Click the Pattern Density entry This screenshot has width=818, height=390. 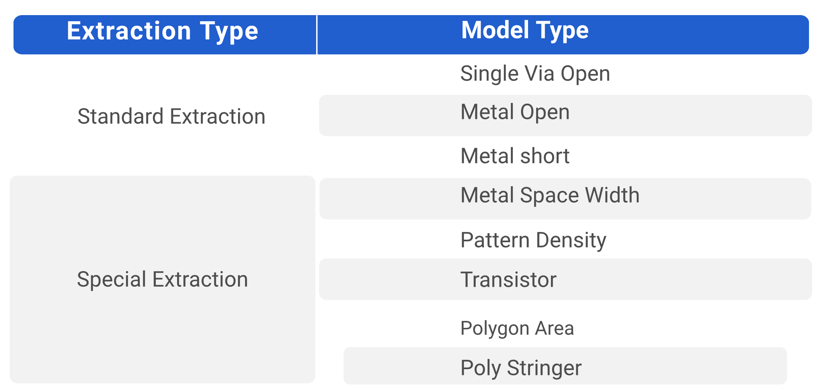[533, 240]
